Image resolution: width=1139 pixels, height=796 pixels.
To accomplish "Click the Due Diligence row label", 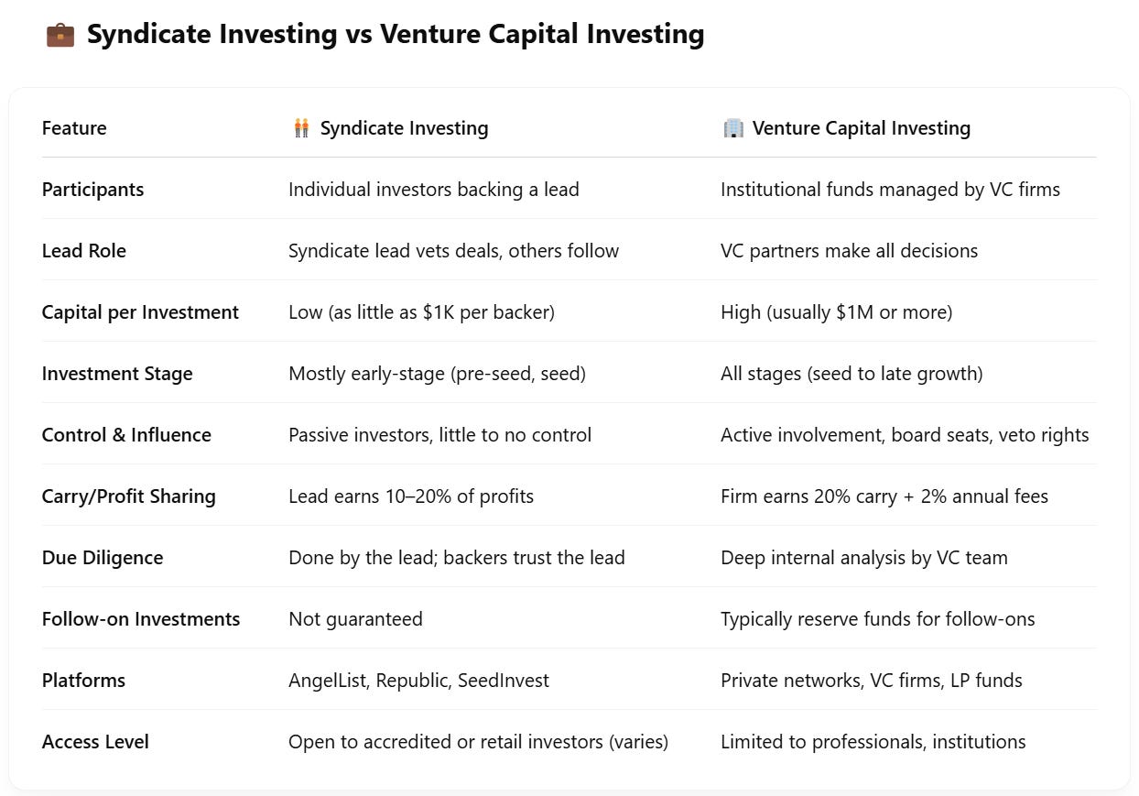I will coord(103,558).
